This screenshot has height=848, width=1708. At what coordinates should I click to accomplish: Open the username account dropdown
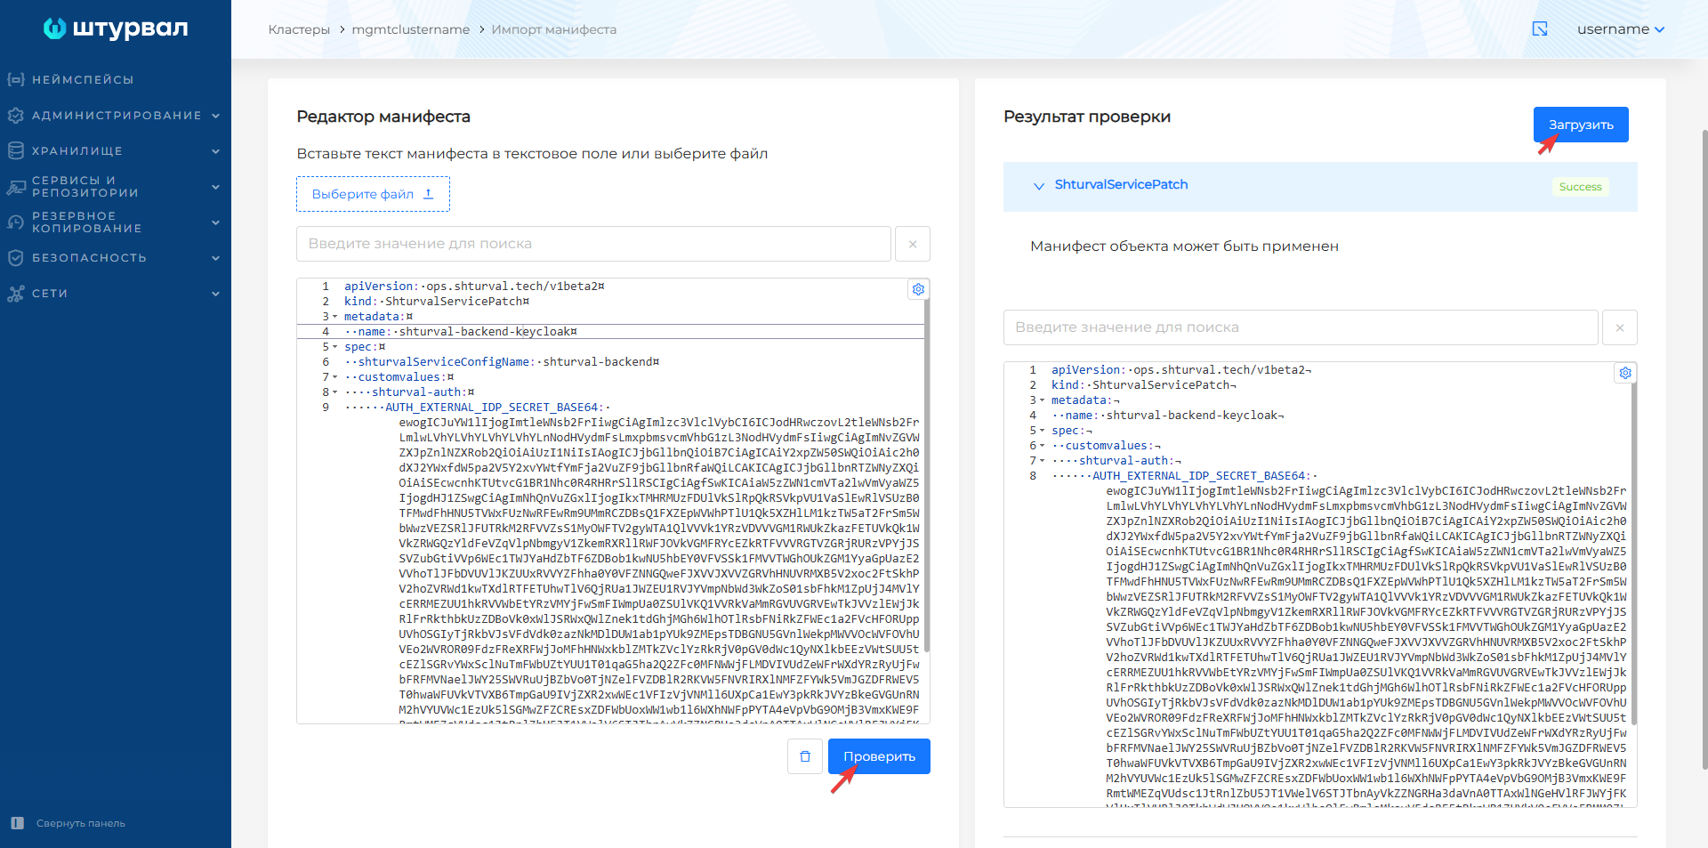tap(1620, 29)
